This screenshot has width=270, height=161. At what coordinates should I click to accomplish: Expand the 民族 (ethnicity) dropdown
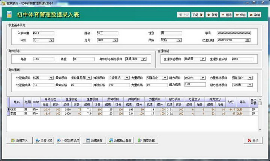[x=179, y=40]
